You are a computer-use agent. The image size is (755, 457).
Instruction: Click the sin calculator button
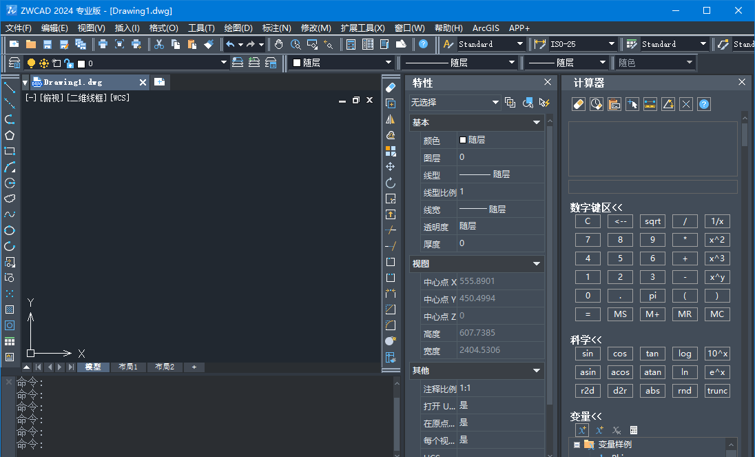(x=588, y=354)
